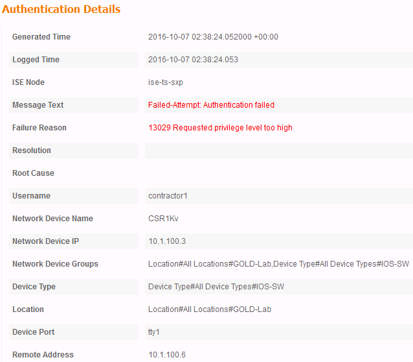Select the Network Device IP label

tap(45, 241)
